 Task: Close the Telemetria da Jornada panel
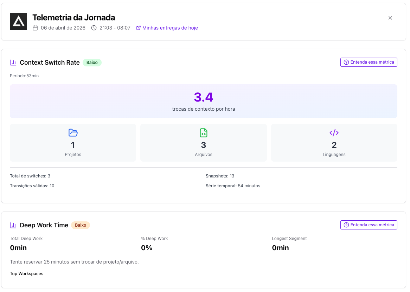coord(390,18)
